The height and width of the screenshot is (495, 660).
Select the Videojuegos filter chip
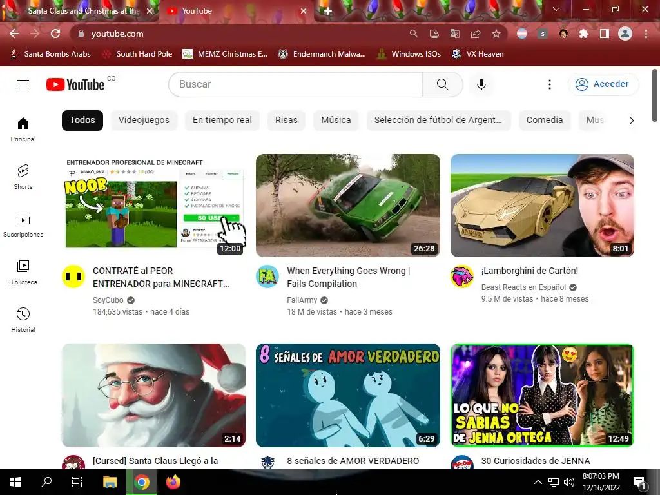[x=144, y=121]
